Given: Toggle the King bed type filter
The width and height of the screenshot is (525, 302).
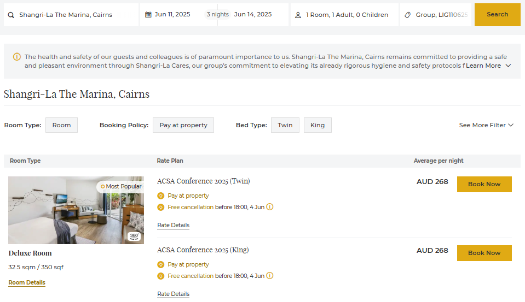Looking at the screenshot, I should point(318,125).
